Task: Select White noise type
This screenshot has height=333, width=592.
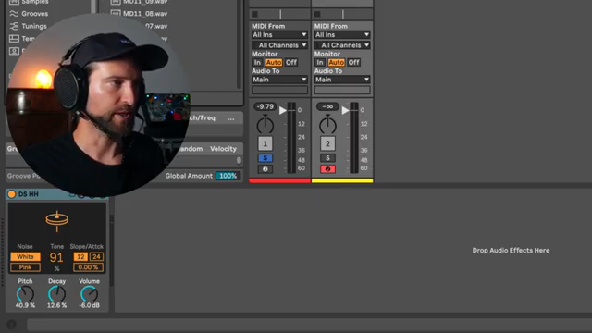Action: [25, 257]
